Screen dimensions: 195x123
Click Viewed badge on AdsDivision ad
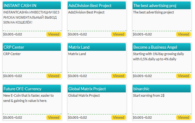pos(118,34)
